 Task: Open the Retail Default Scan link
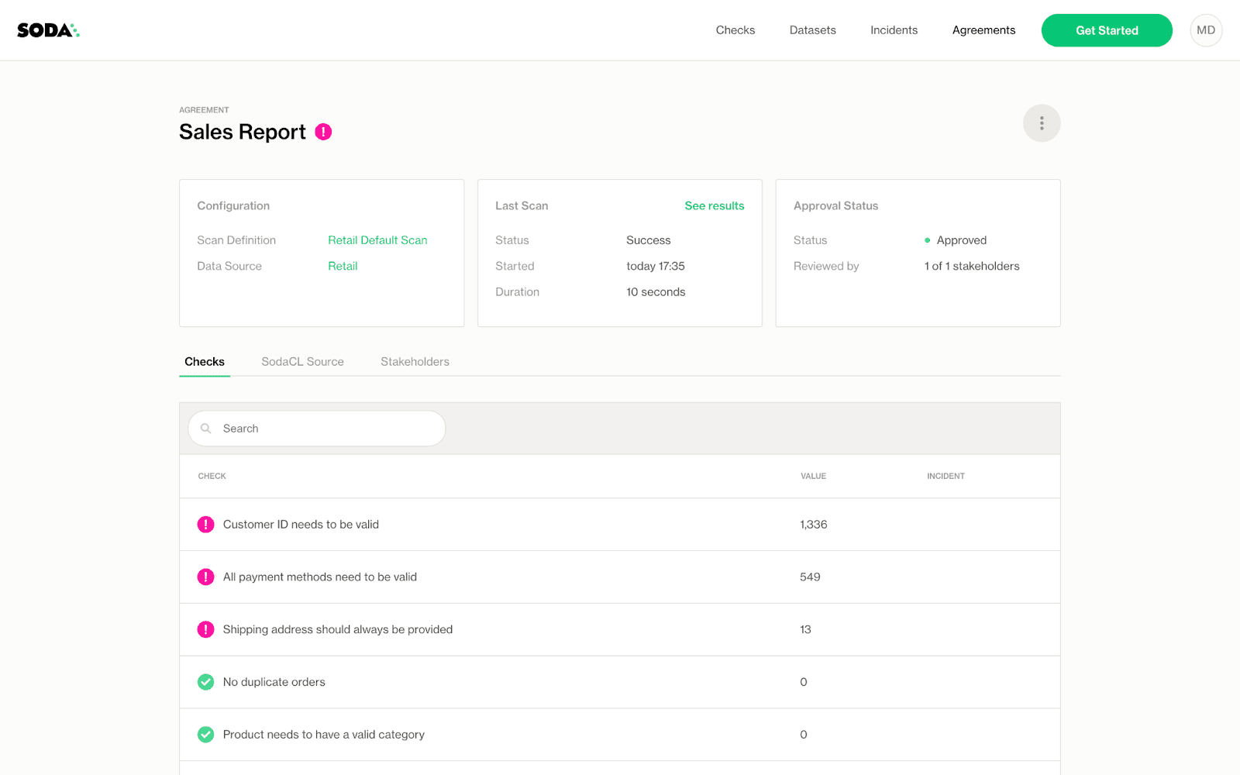pos(377,240)
